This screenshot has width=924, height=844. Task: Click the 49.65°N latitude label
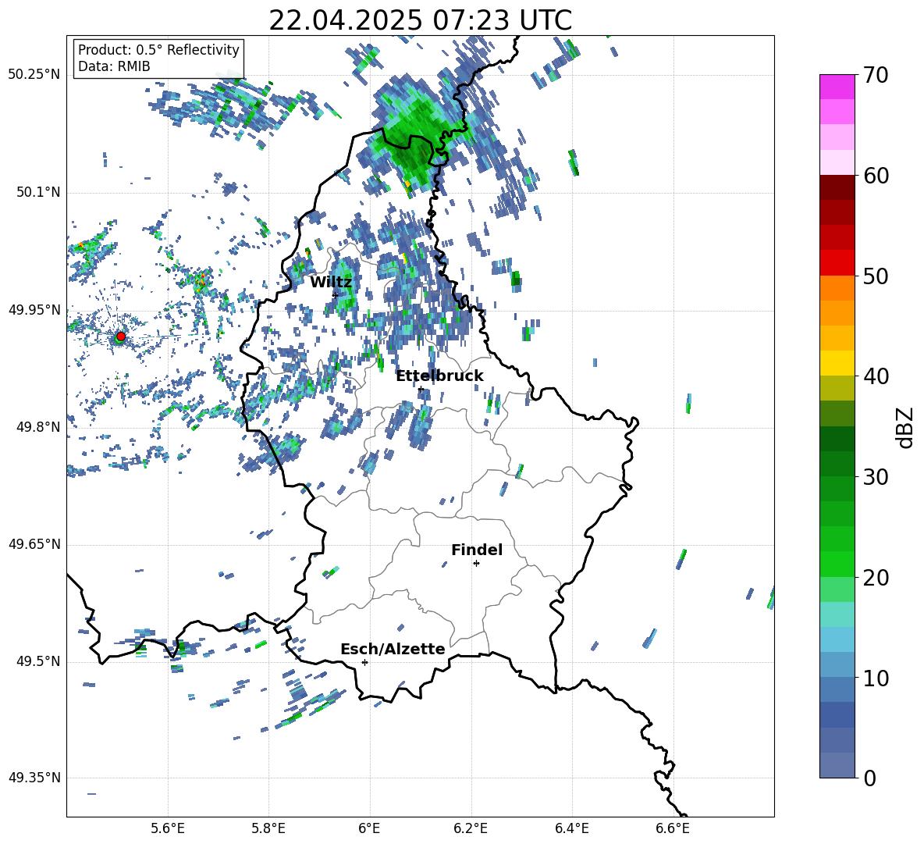coord(34,544)
